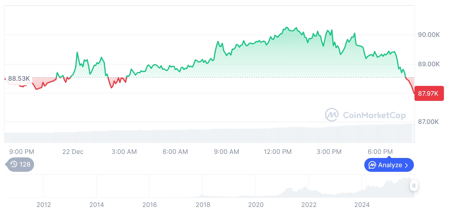Click the 87.00K price axis label
Image resolution: width=452 pixels, height=211 pixels.
(x=428, y=122)
